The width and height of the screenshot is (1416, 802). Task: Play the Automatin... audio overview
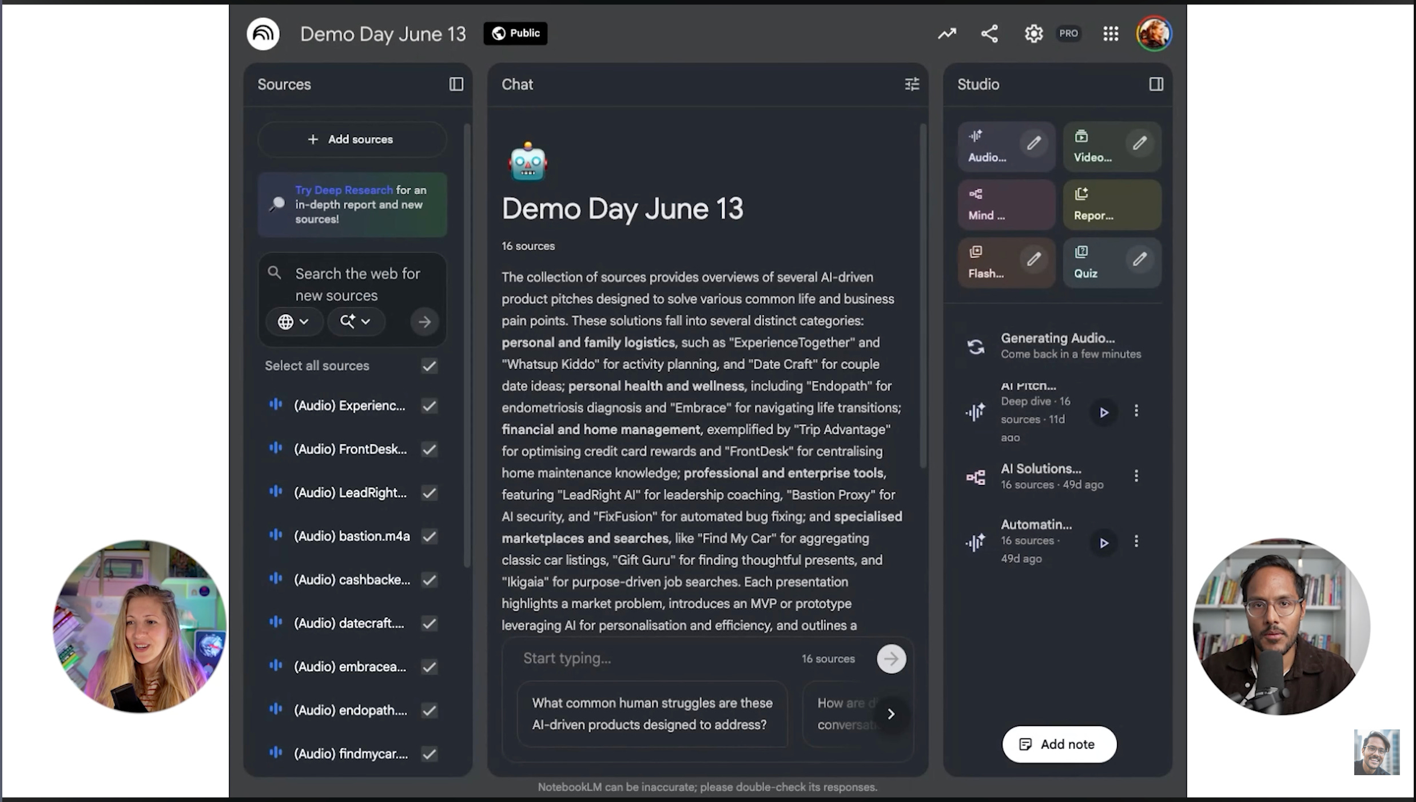tap(1104, 543)
